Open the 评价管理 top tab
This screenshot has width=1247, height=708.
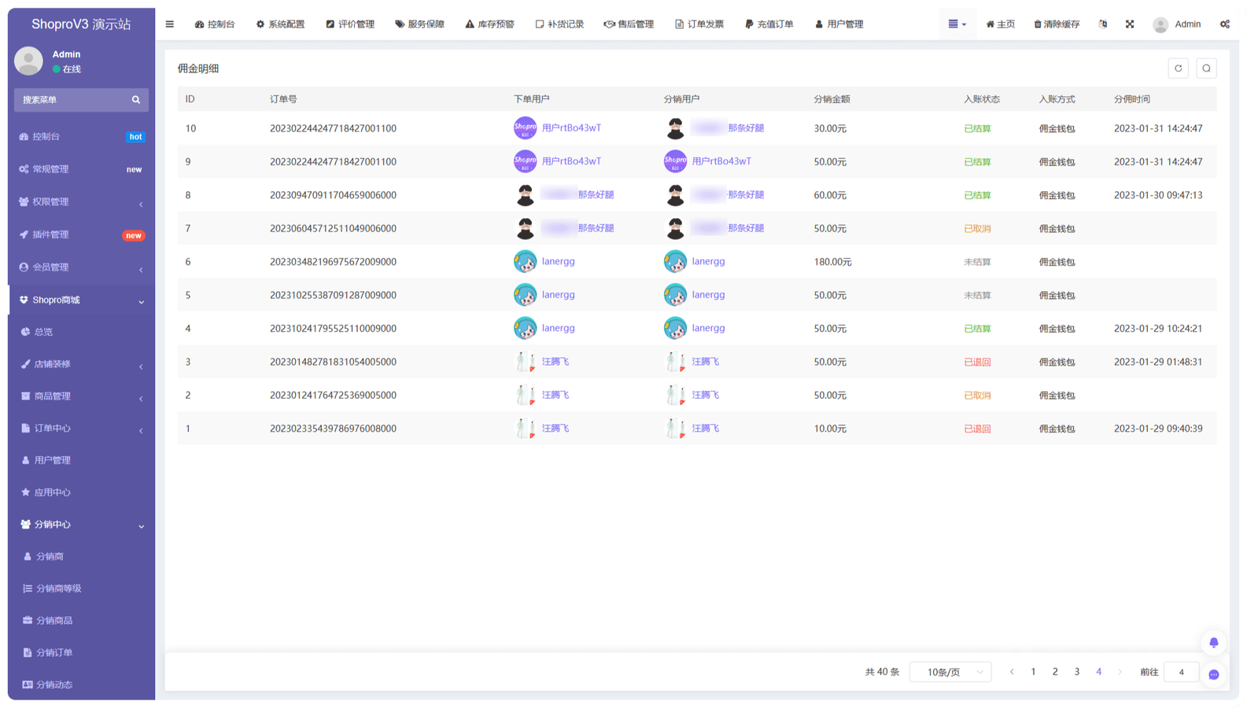pos(350,24)
